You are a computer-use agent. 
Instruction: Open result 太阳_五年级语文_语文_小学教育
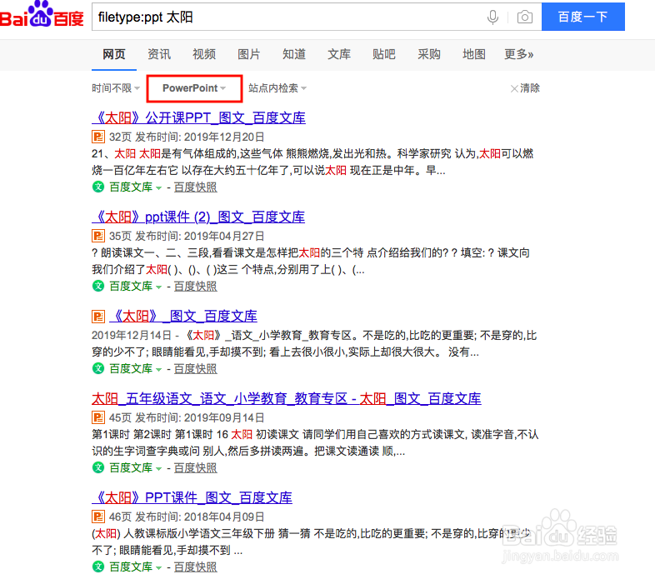[x=286, y=398]
